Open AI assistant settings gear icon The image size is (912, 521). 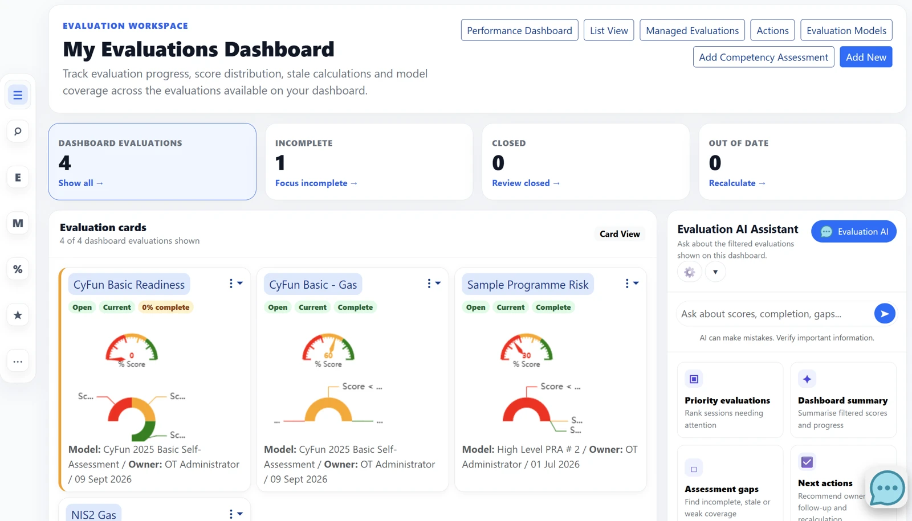click(689, 272)
